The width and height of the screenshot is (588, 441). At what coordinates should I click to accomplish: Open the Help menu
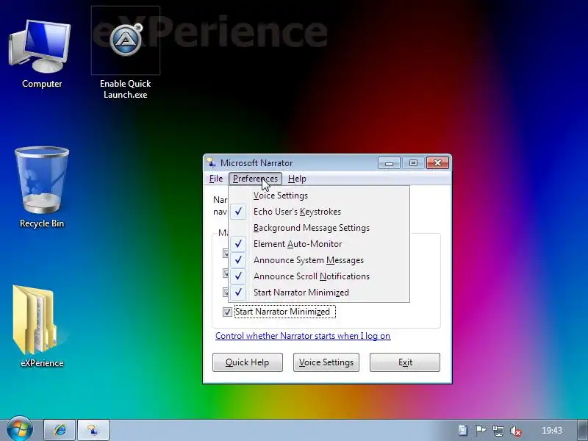coord(297,179)
